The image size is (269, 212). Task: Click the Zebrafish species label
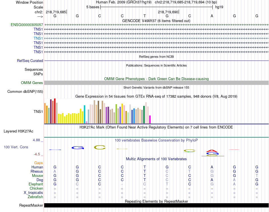(35, 197)
